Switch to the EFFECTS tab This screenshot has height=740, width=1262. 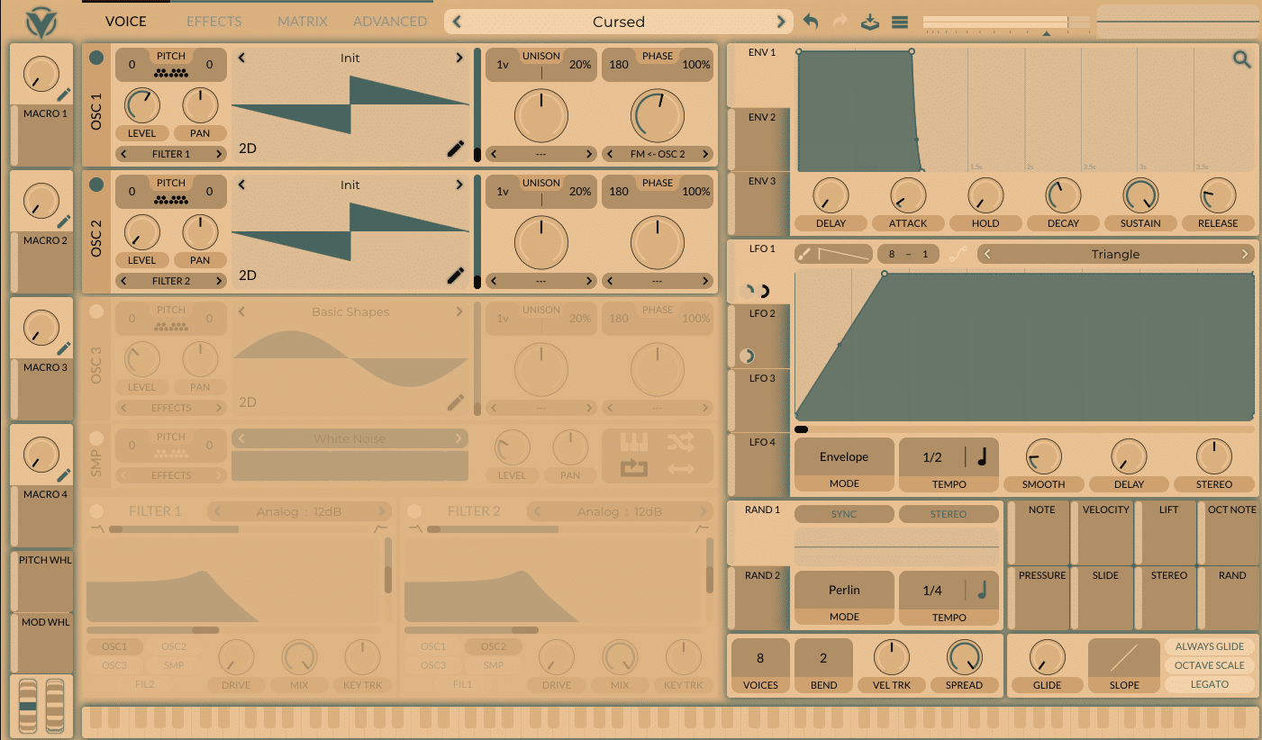[213, 21]
